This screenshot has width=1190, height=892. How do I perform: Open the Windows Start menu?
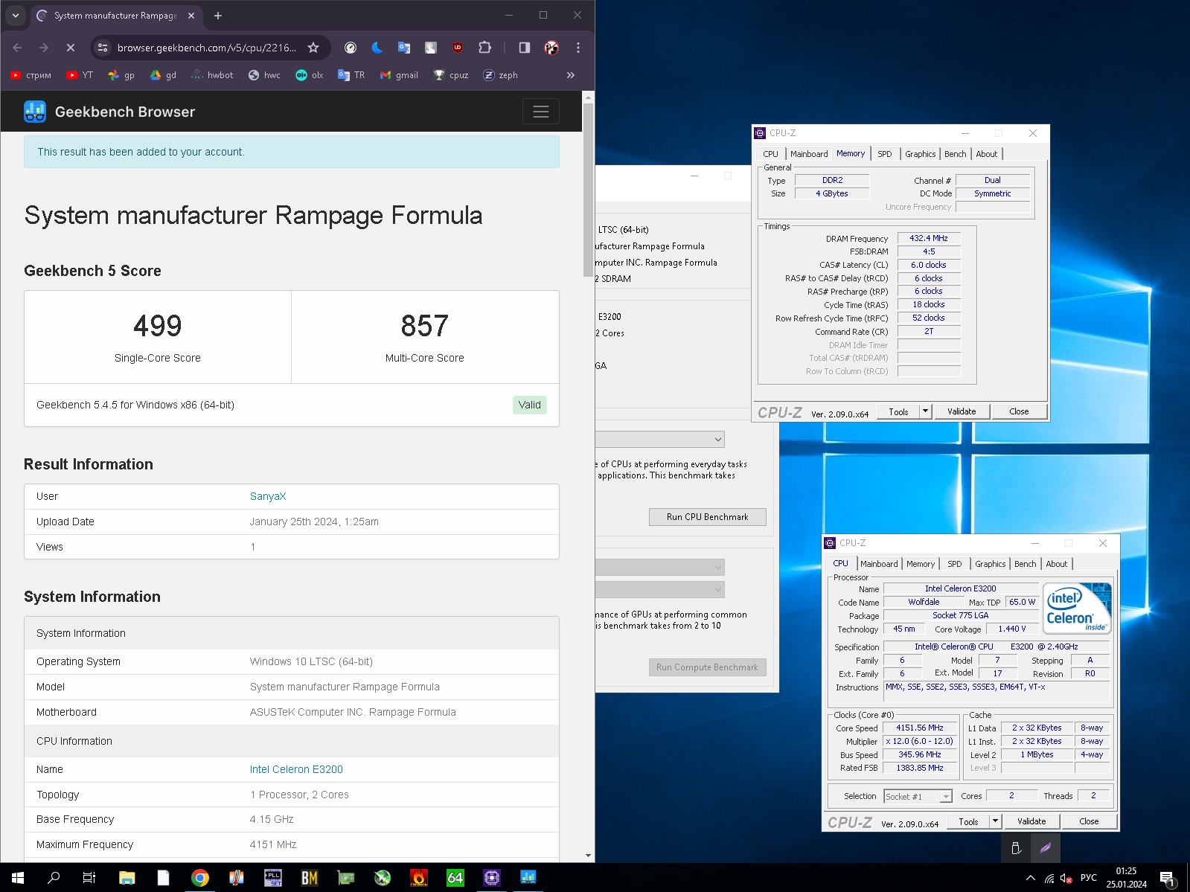click(x=18, y=878)
